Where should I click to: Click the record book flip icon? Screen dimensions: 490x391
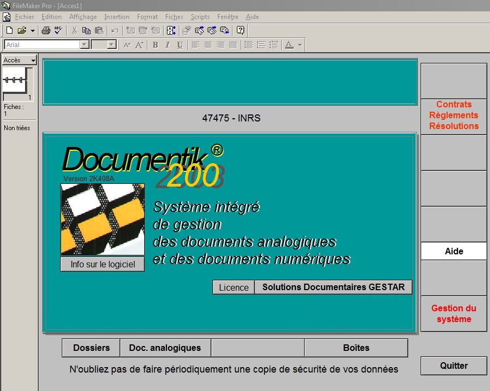point(15,80)
